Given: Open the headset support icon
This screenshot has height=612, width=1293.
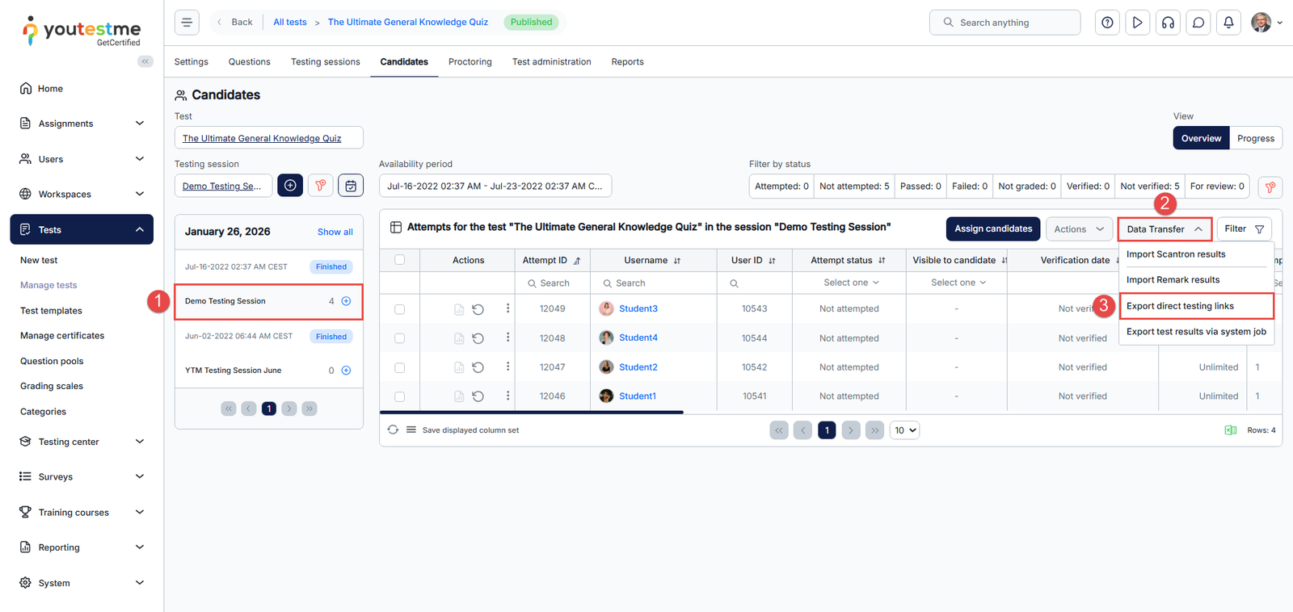Looking at the screenshot, I should point(1168,23).
